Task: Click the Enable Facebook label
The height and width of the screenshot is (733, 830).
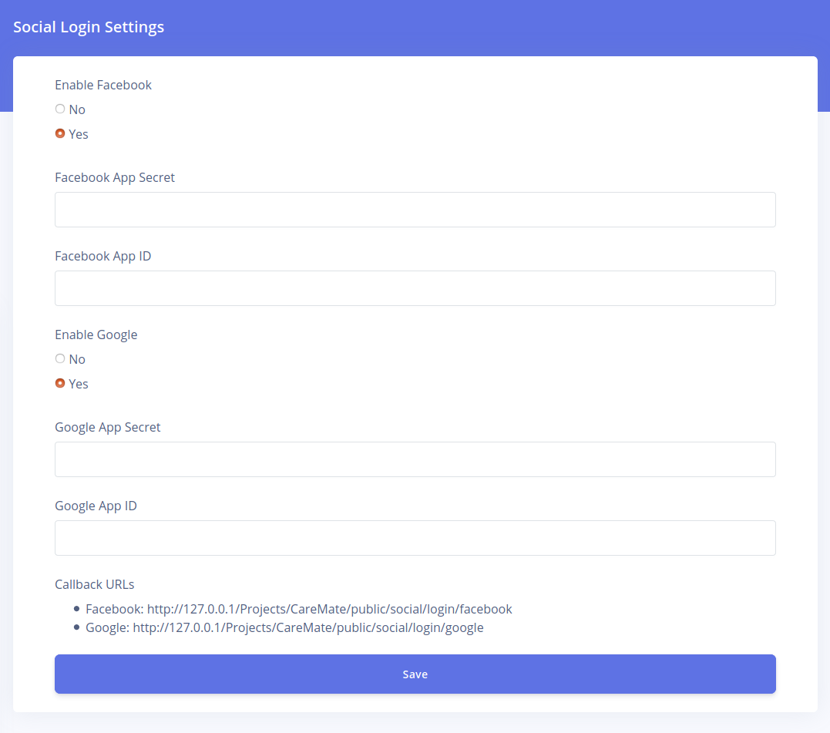Action: 103,85
